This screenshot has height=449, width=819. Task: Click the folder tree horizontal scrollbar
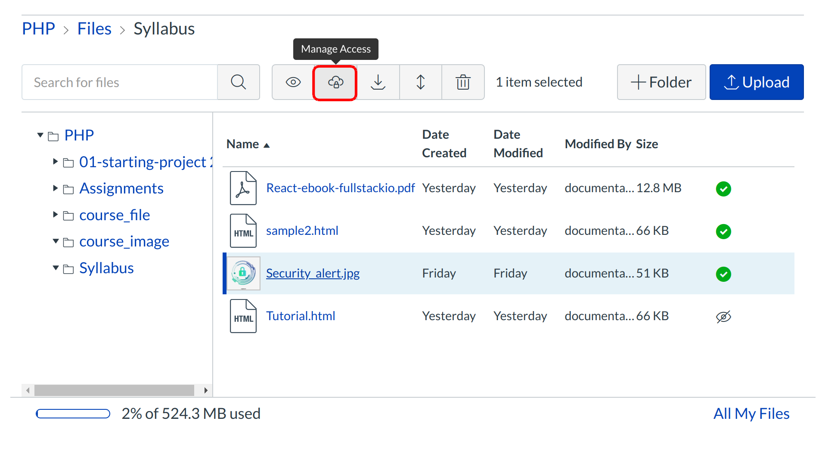coord(114,390)
